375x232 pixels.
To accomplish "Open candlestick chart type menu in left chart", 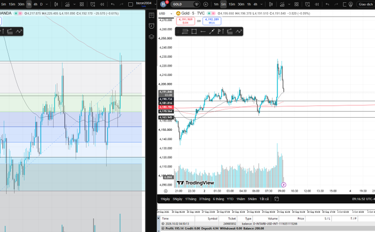I will pos(56,4).
